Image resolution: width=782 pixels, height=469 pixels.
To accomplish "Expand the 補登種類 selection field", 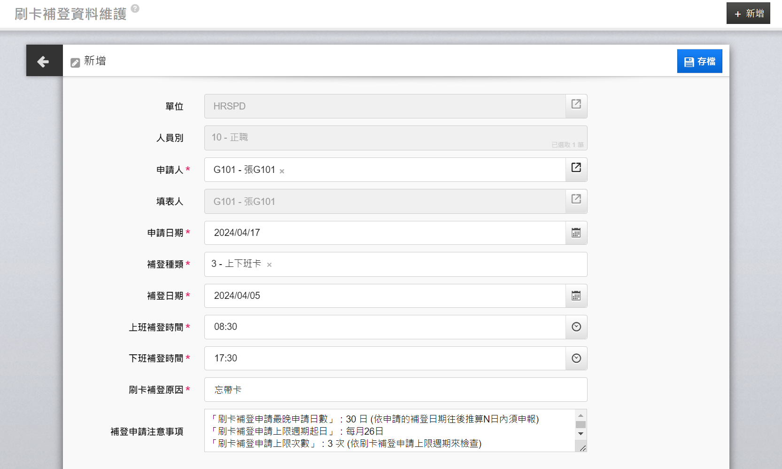I will (x=423, y=264).
